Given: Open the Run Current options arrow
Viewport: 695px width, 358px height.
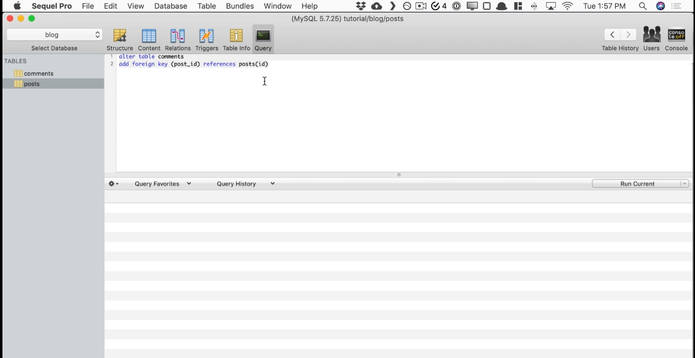Looking at the screenshot, I should (x=684, y=183).
